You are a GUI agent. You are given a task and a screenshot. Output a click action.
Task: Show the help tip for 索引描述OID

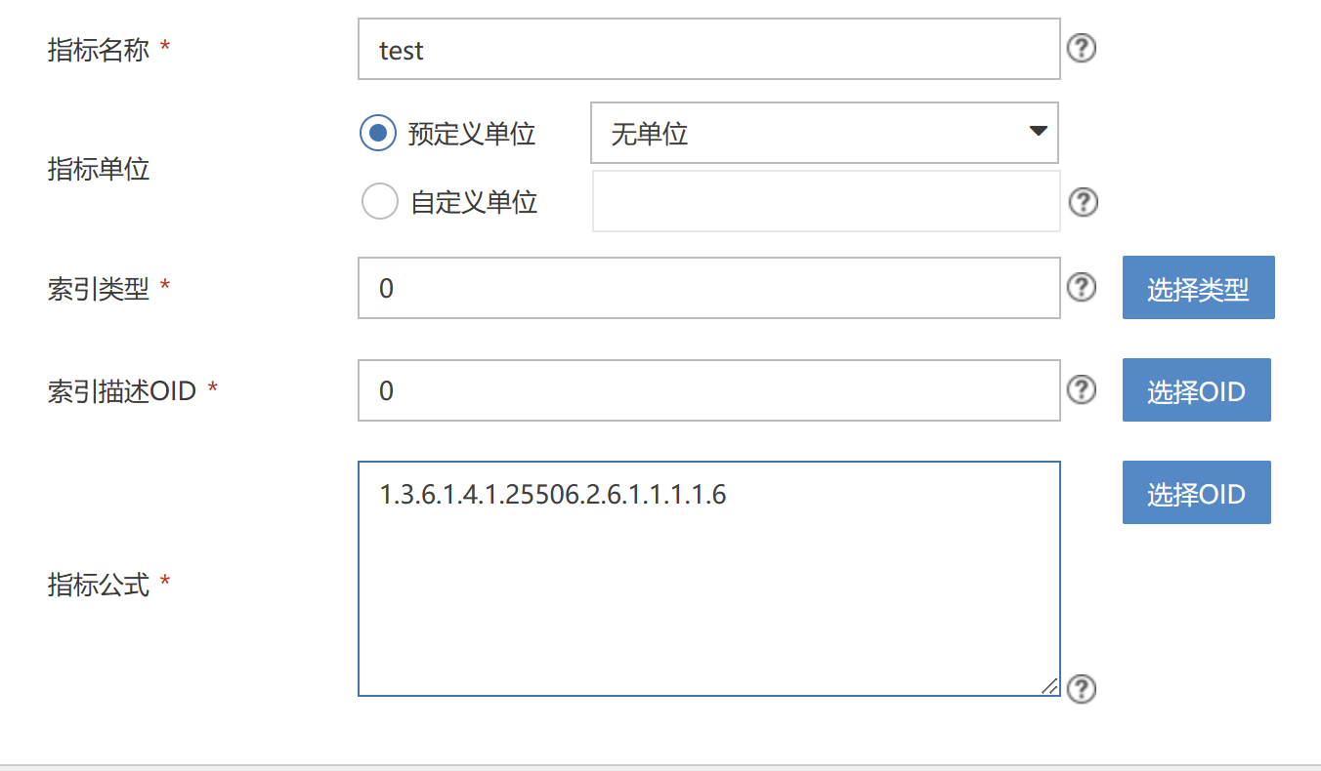pos(1081,389)
